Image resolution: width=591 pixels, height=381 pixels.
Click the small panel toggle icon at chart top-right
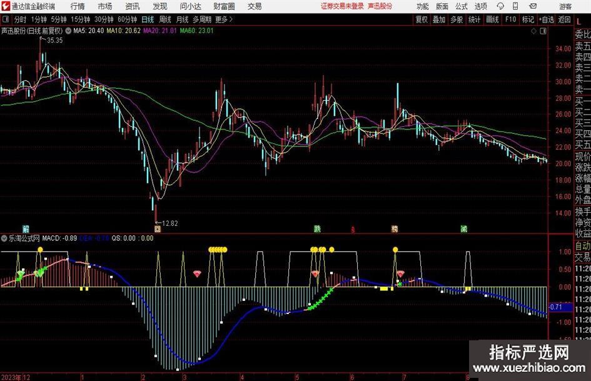pos(541,30)
